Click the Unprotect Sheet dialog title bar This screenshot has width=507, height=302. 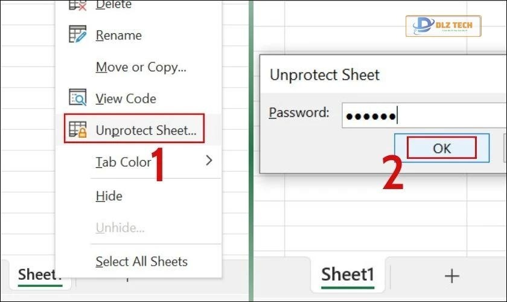pyautogui.click(x=362, y=75)
